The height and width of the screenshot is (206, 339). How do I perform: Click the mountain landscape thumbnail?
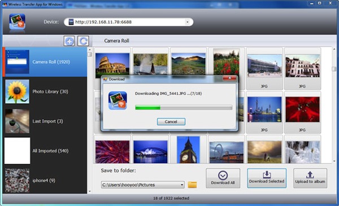189,64
